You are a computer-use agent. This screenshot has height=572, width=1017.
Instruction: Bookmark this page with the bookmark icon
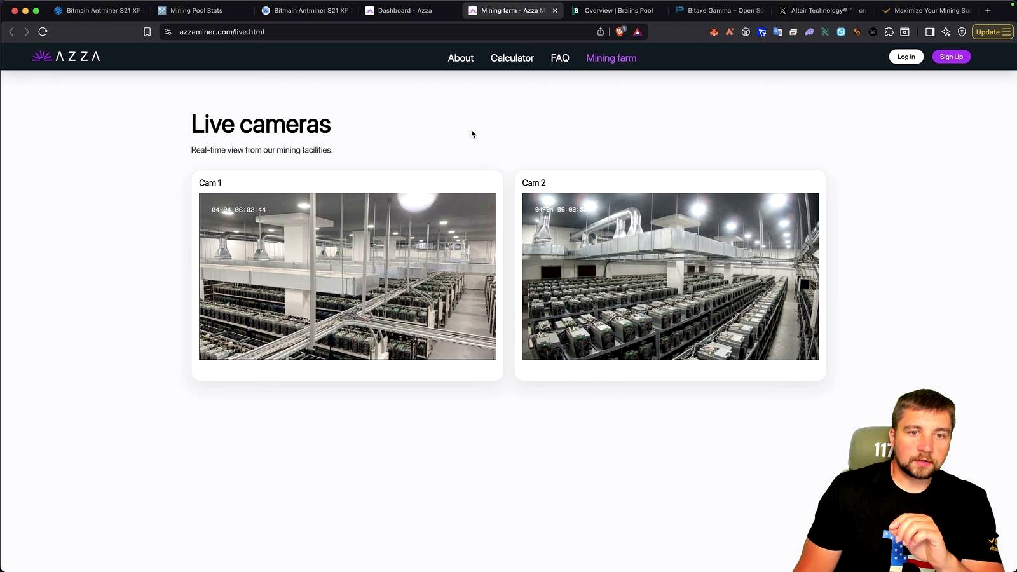[x=147, y=32]
